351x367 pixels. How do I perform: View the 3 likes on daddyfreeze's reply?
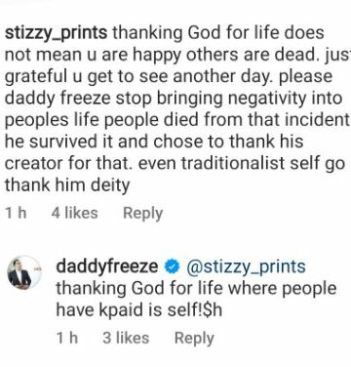[x=126, y=338]
